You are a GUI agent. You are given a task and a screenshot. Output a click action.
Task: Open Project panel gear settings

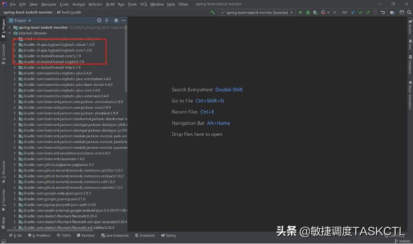(x=116, y=20)
